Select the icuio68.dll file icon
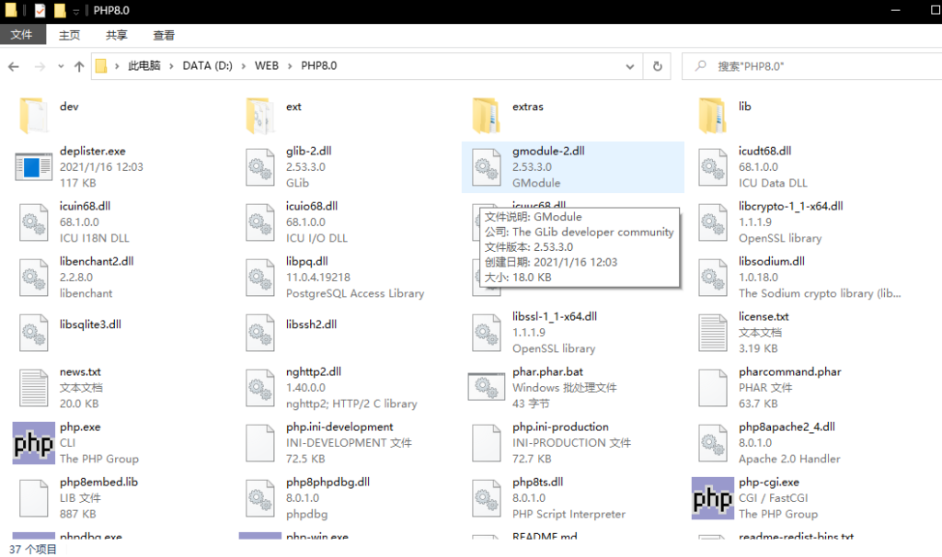The height and width of the screenshot is (557, 942). click(x=260, y=222)
